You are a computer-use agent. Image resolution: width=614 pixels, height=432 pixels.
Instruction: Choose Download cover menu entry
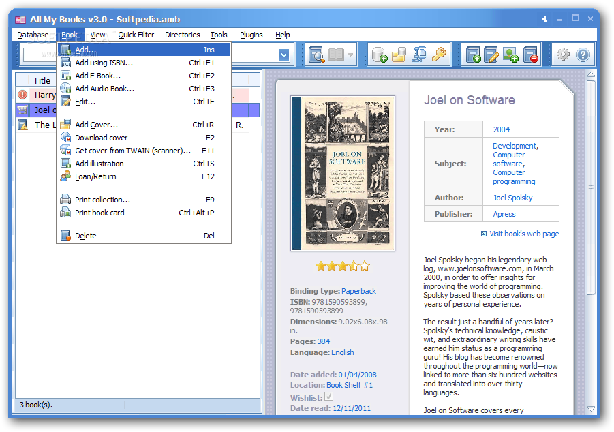click(144, 138)
